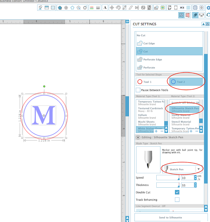Open the Align objects icon
The height and width of the screenshot is (222, 210).
[x=137, y=8]
